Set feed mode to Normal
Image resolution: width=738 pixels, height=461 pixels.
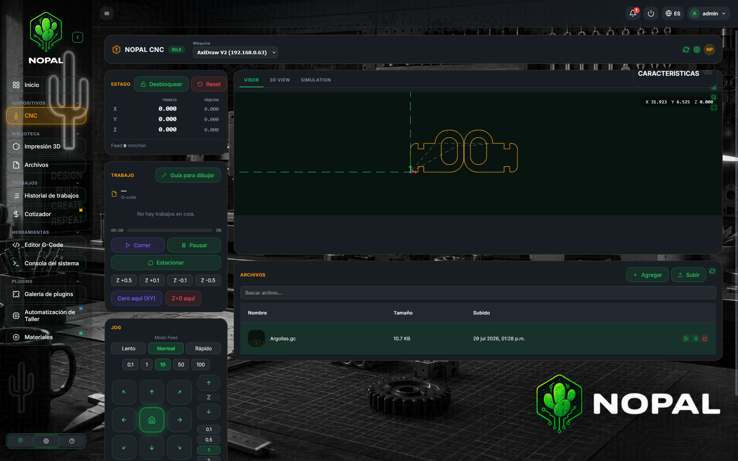pos(166,348)
